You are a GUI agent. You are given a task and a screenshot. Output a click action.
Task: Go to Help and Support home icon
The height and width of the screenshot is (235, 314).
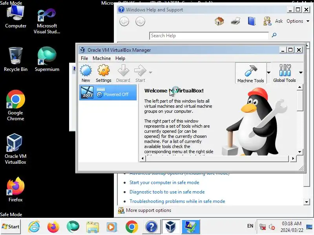tap(219, 21)
